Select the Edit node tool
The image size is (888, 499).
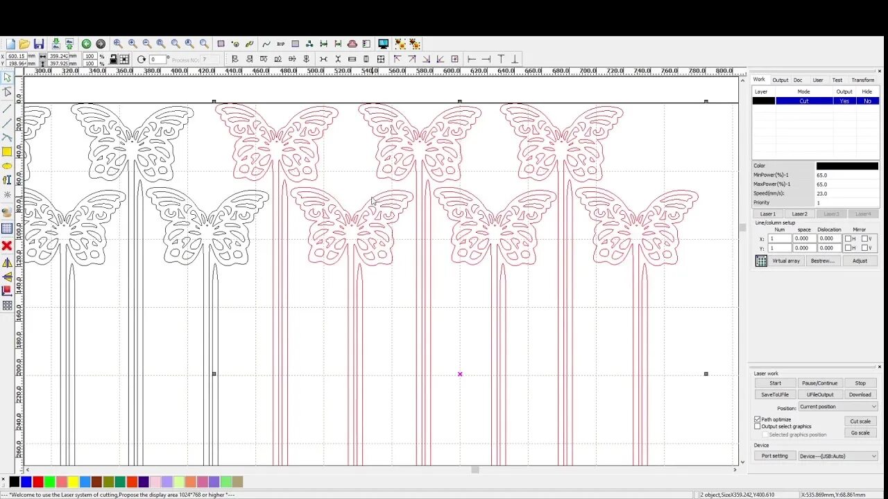point(7,92)
